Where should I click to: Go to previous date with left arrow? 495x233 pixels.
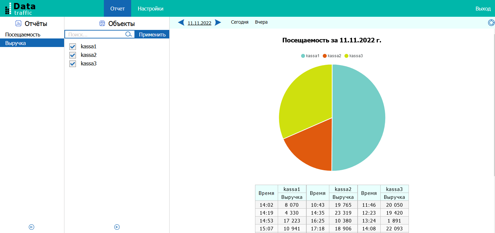tap(181, 23)
